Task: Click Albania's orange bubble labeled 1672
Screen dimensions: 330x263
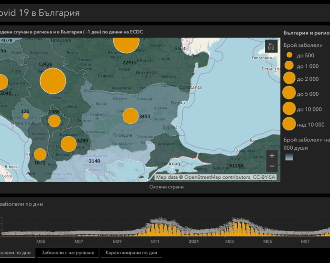Action: [x=40, y=154]
